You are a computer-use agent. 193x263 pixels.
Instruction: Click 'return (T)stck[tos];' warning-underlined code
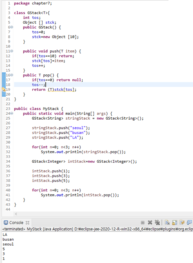pyautogui.click(x=54, y=89)
